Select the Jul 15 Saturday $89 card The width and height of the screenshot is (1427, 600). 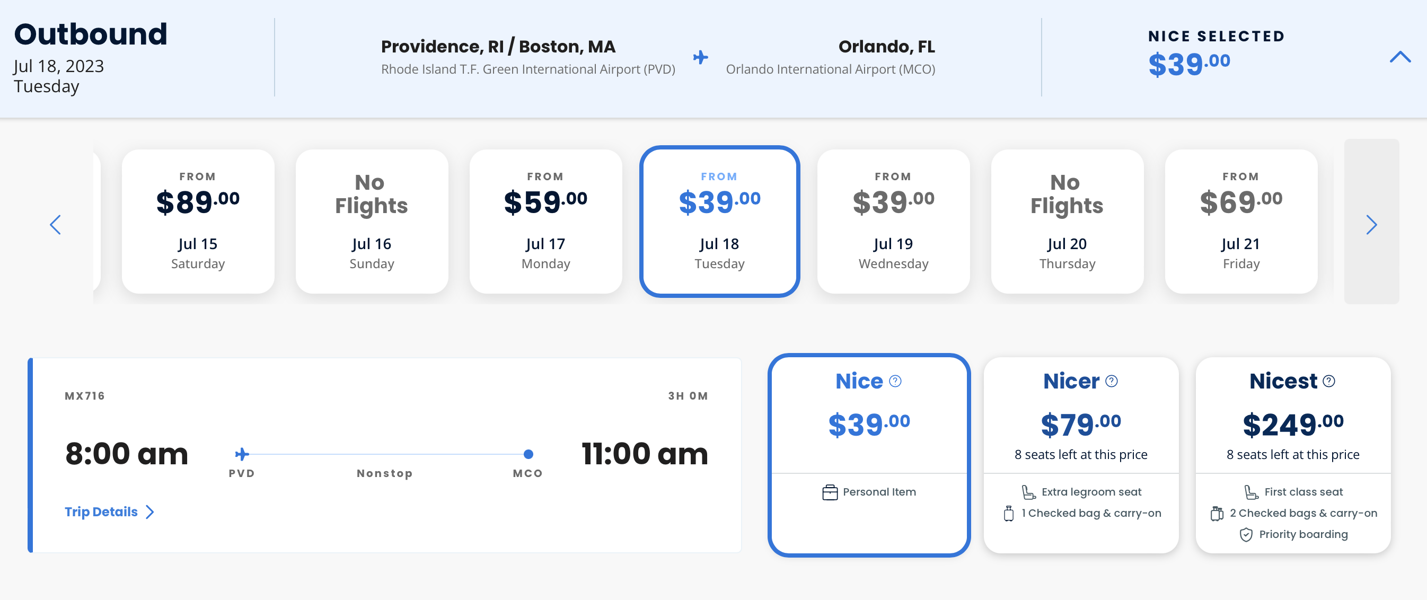pos(198,222)
